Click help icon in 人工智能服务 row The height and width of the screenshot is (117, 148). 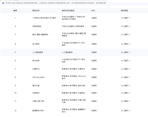pos(129,52)
